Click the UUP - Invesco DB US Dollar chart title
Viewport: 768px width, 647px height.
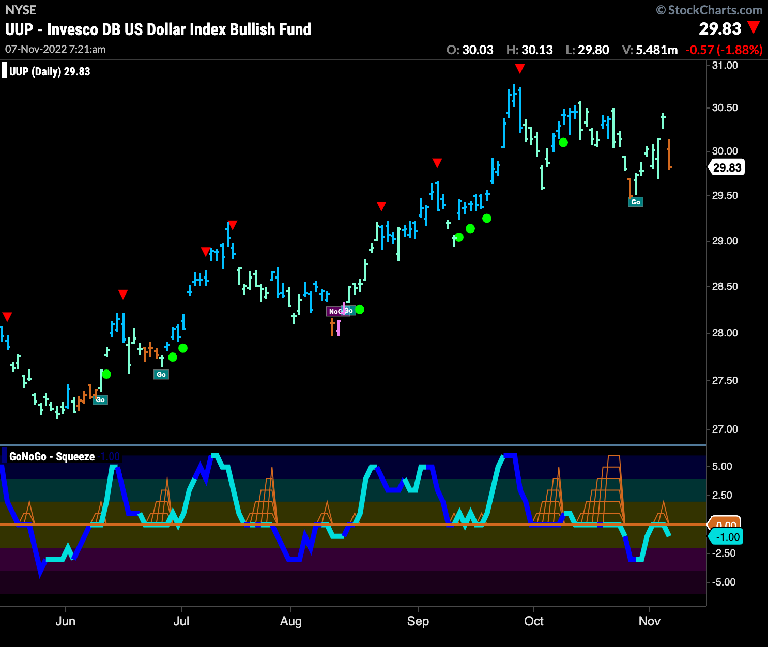pyautogui.click(x=158, y=29)
